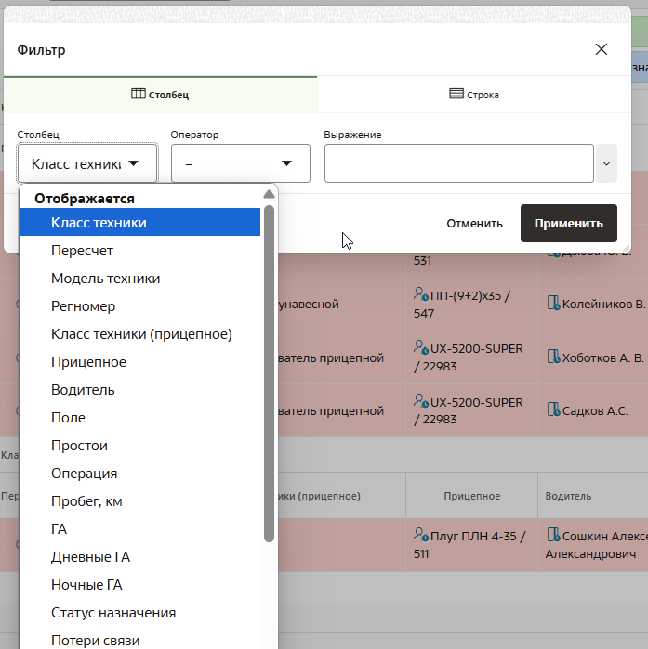Click the trailer icon beside ПП-(9+2)х35 / 547
This screenshot has width=648, height=649.
[x=420, y=295]
